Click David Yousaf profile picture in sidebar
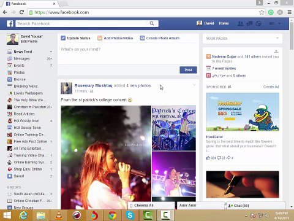294x221 pixels. point(12,39)
